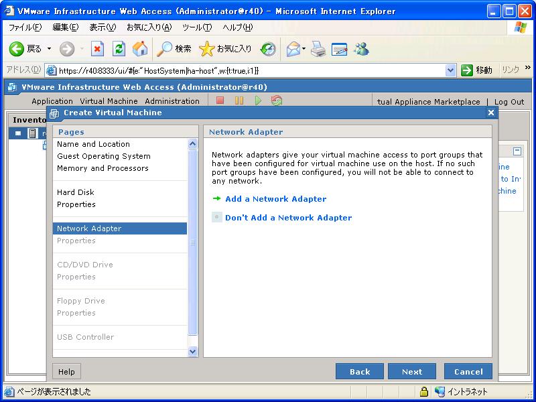536x402 pixels.
Task: Click the red Power Off VM icon
Action: tap(220, 100)
